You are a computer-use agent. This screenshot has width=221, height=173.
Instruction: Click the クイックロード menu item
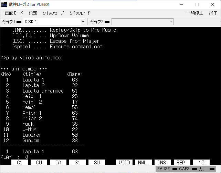80,13
